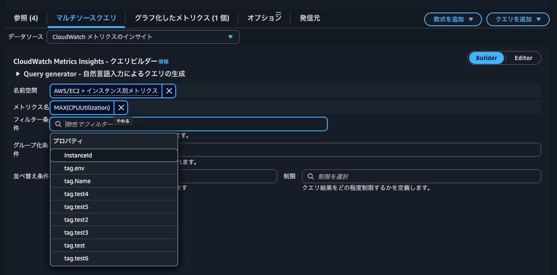557x275 pixels.
Task: Choose tag.test6 from the property list
Action: [x=114, y=258]
